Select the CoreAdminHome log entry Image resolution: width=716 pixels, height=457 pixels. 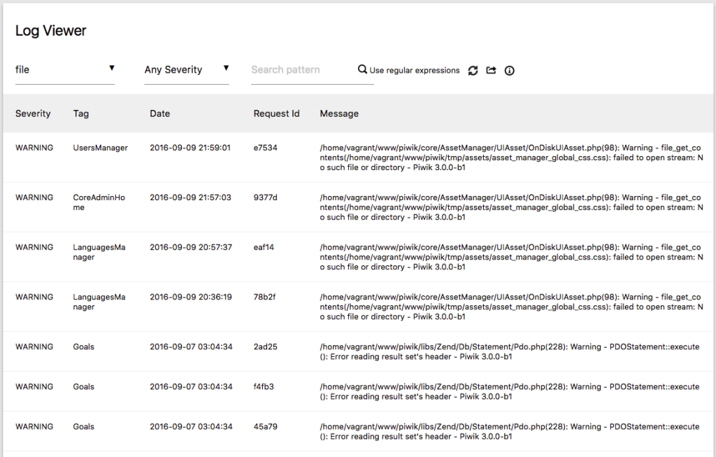[x=358, y=207]
